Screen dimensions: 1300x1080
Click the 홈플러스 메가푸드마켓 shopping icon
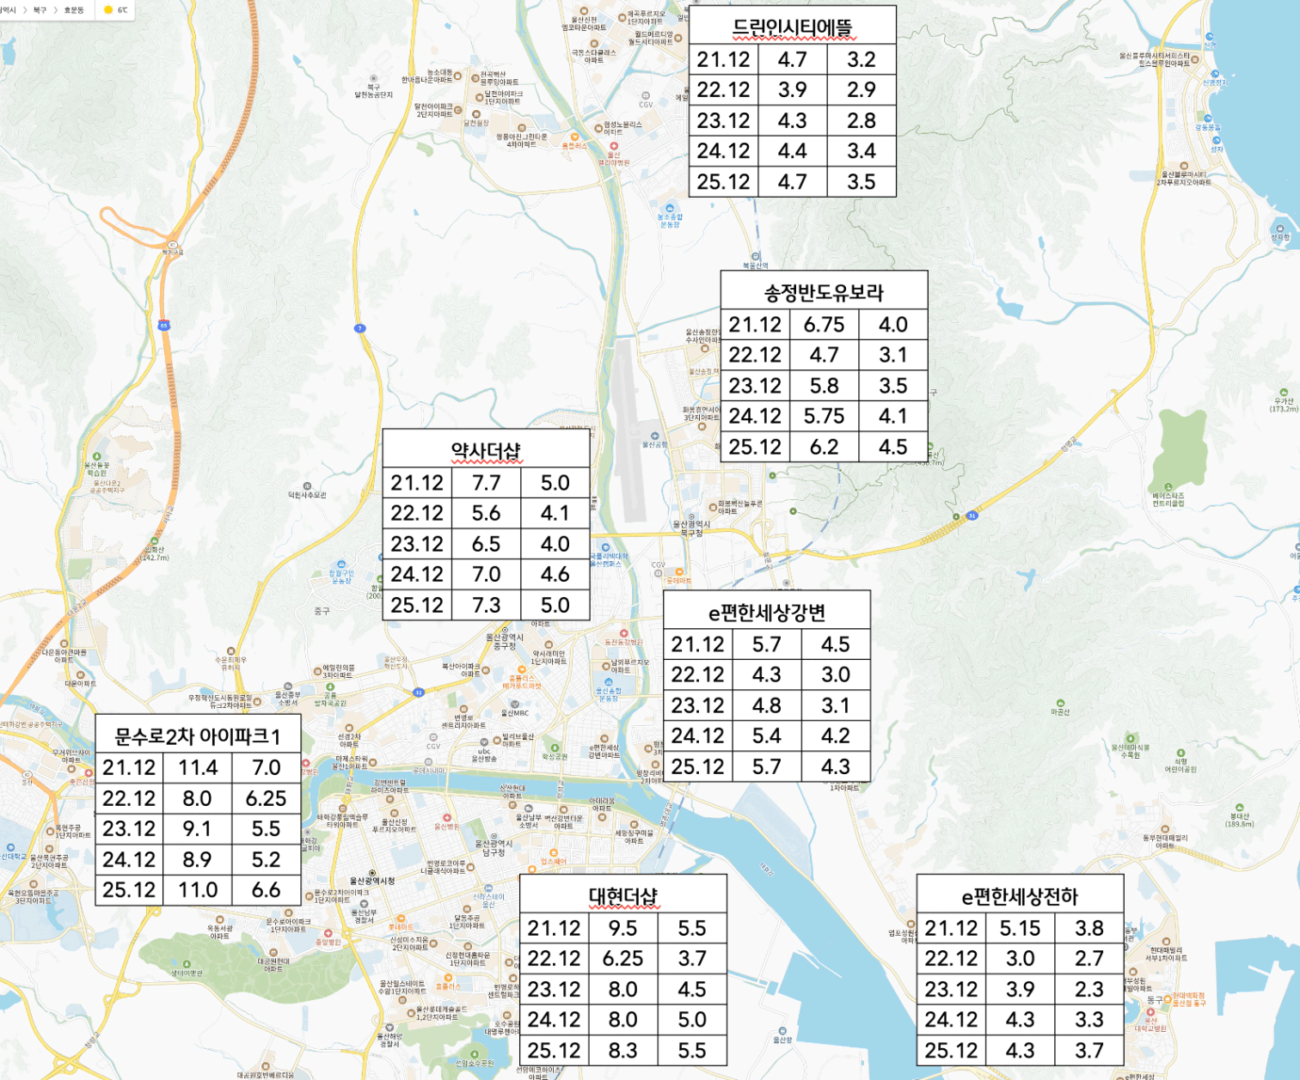(x=521, y=669)
